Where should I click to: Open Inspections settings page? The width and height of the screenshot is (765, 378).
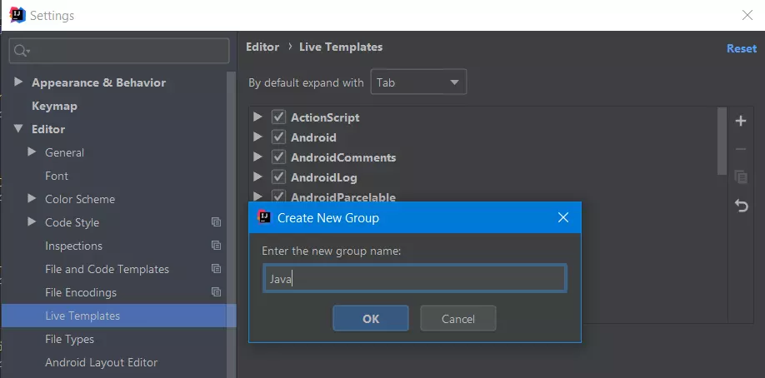pos(73,246)
